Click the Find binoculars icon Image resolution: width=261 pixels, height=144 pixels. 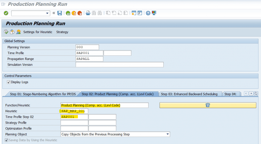pos(94,13)
